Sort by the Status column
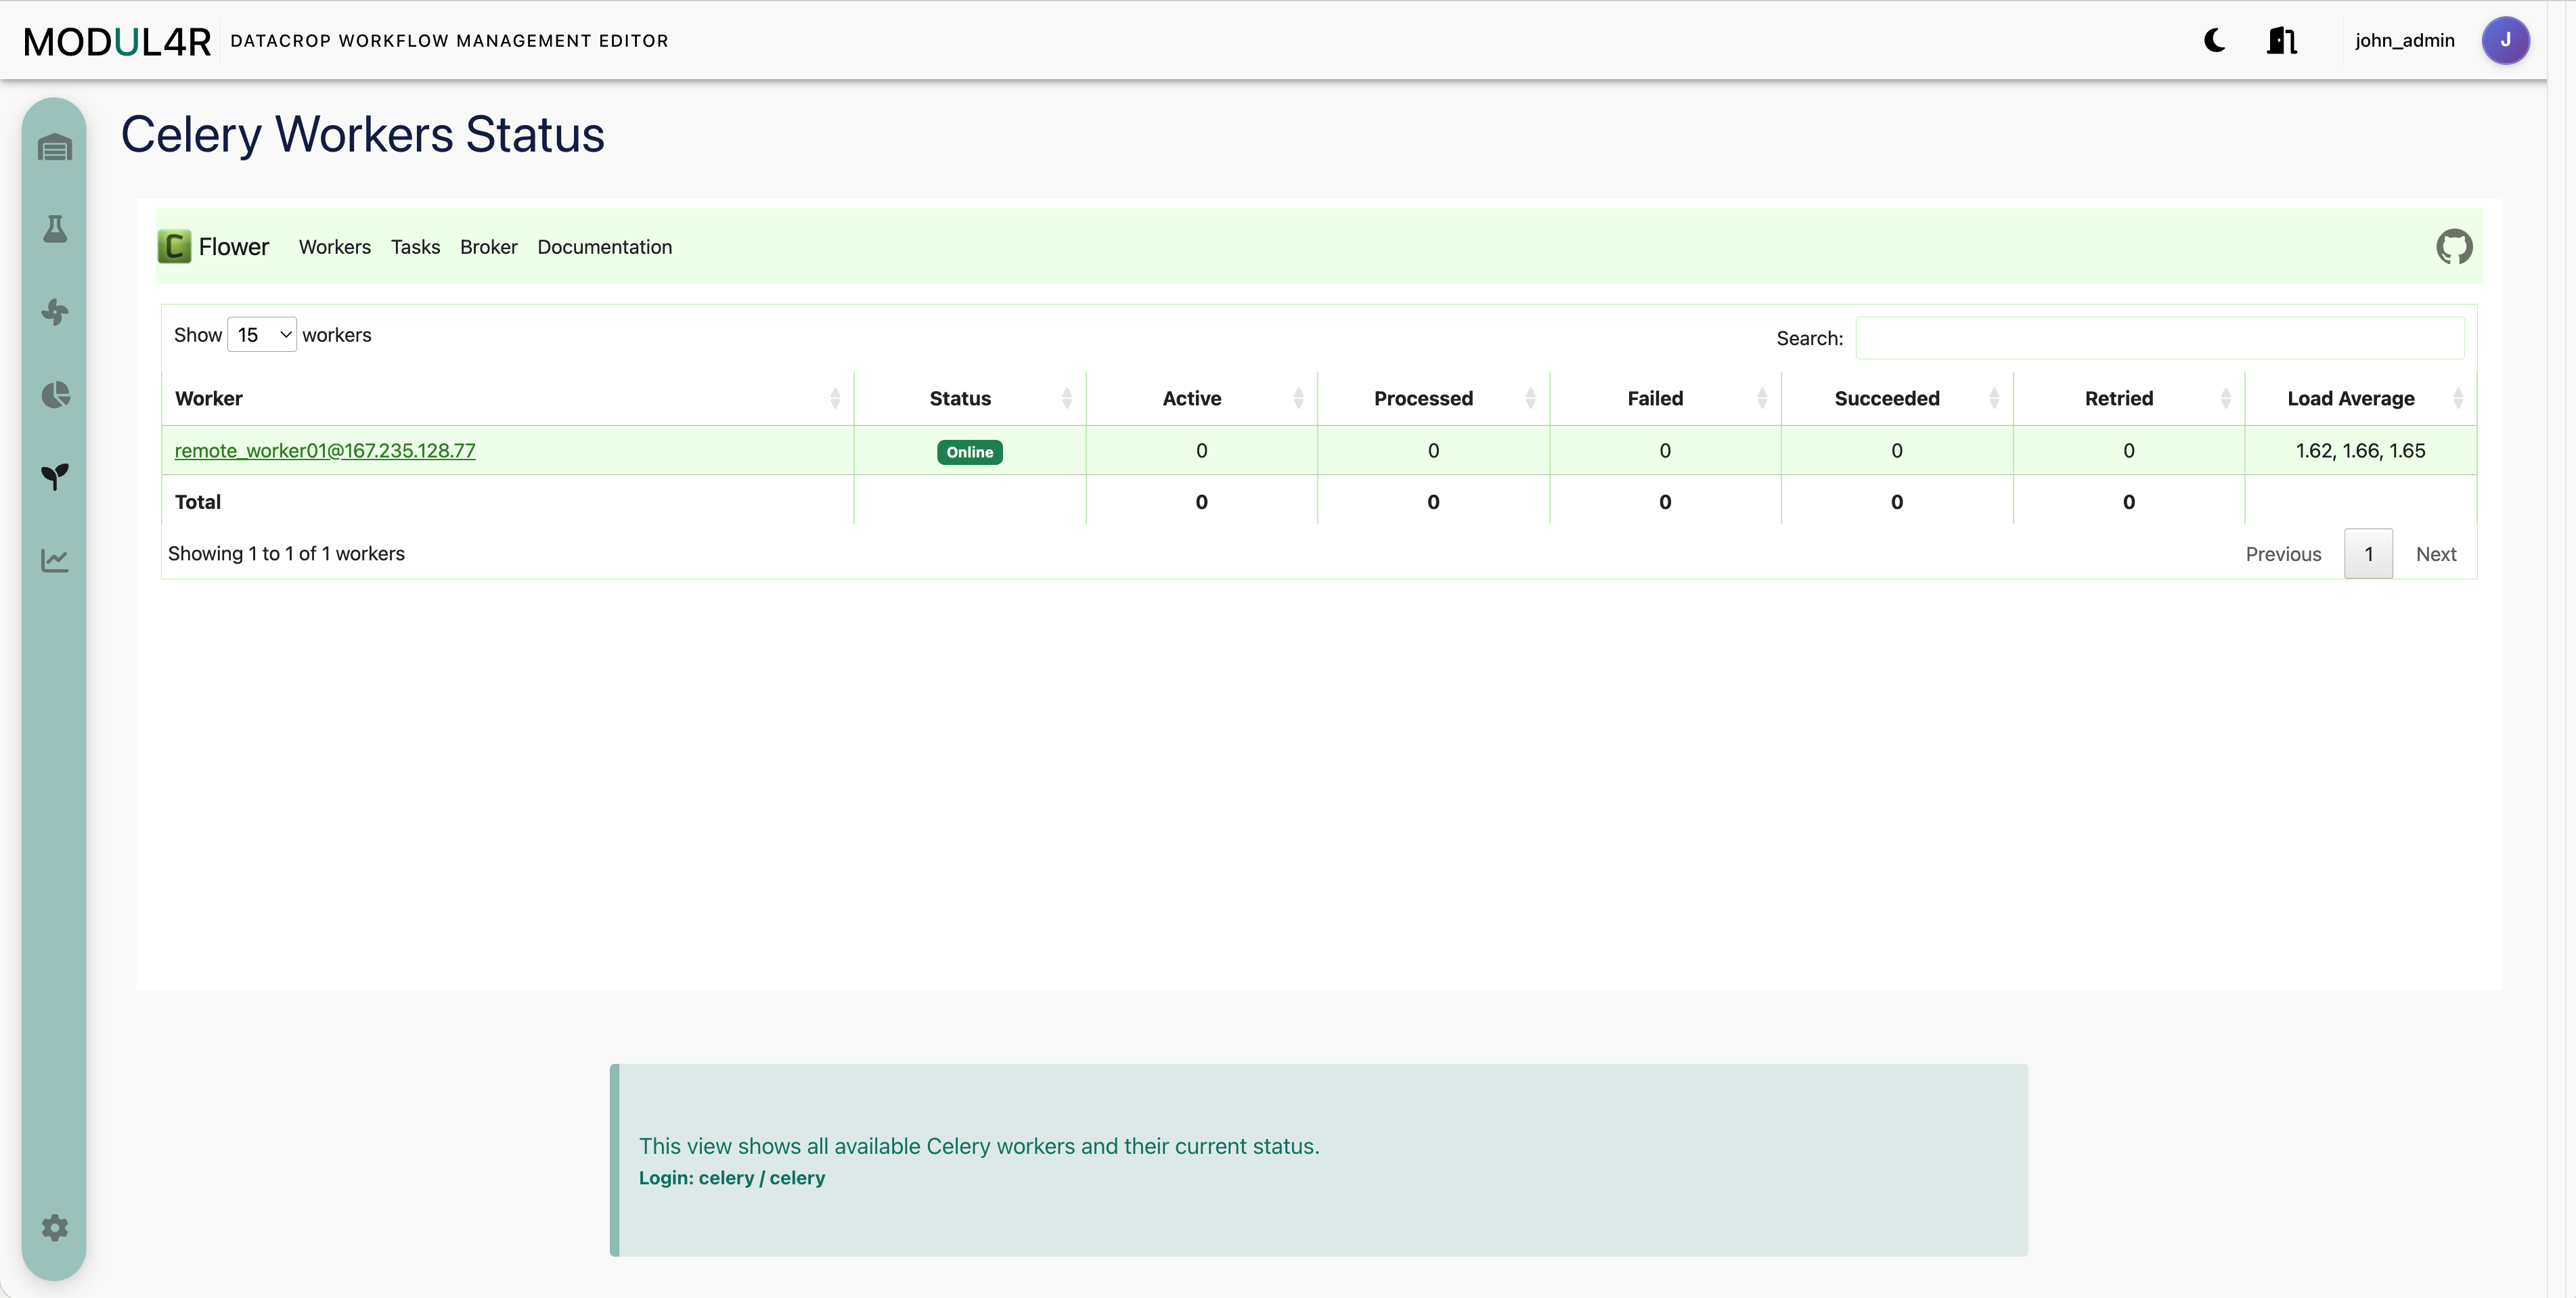This screenshot has width=2576, height=1298. (970, 398)
